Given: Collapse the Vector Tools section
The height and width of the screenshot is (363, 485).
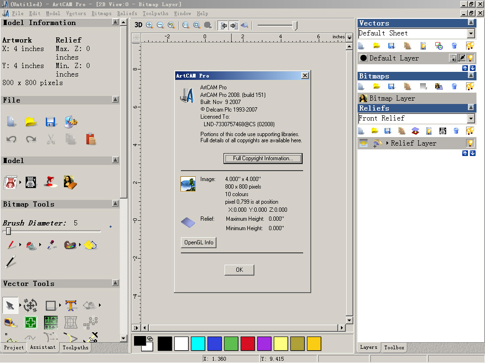Looking at the screenshot, I should [x=116, y=283].
